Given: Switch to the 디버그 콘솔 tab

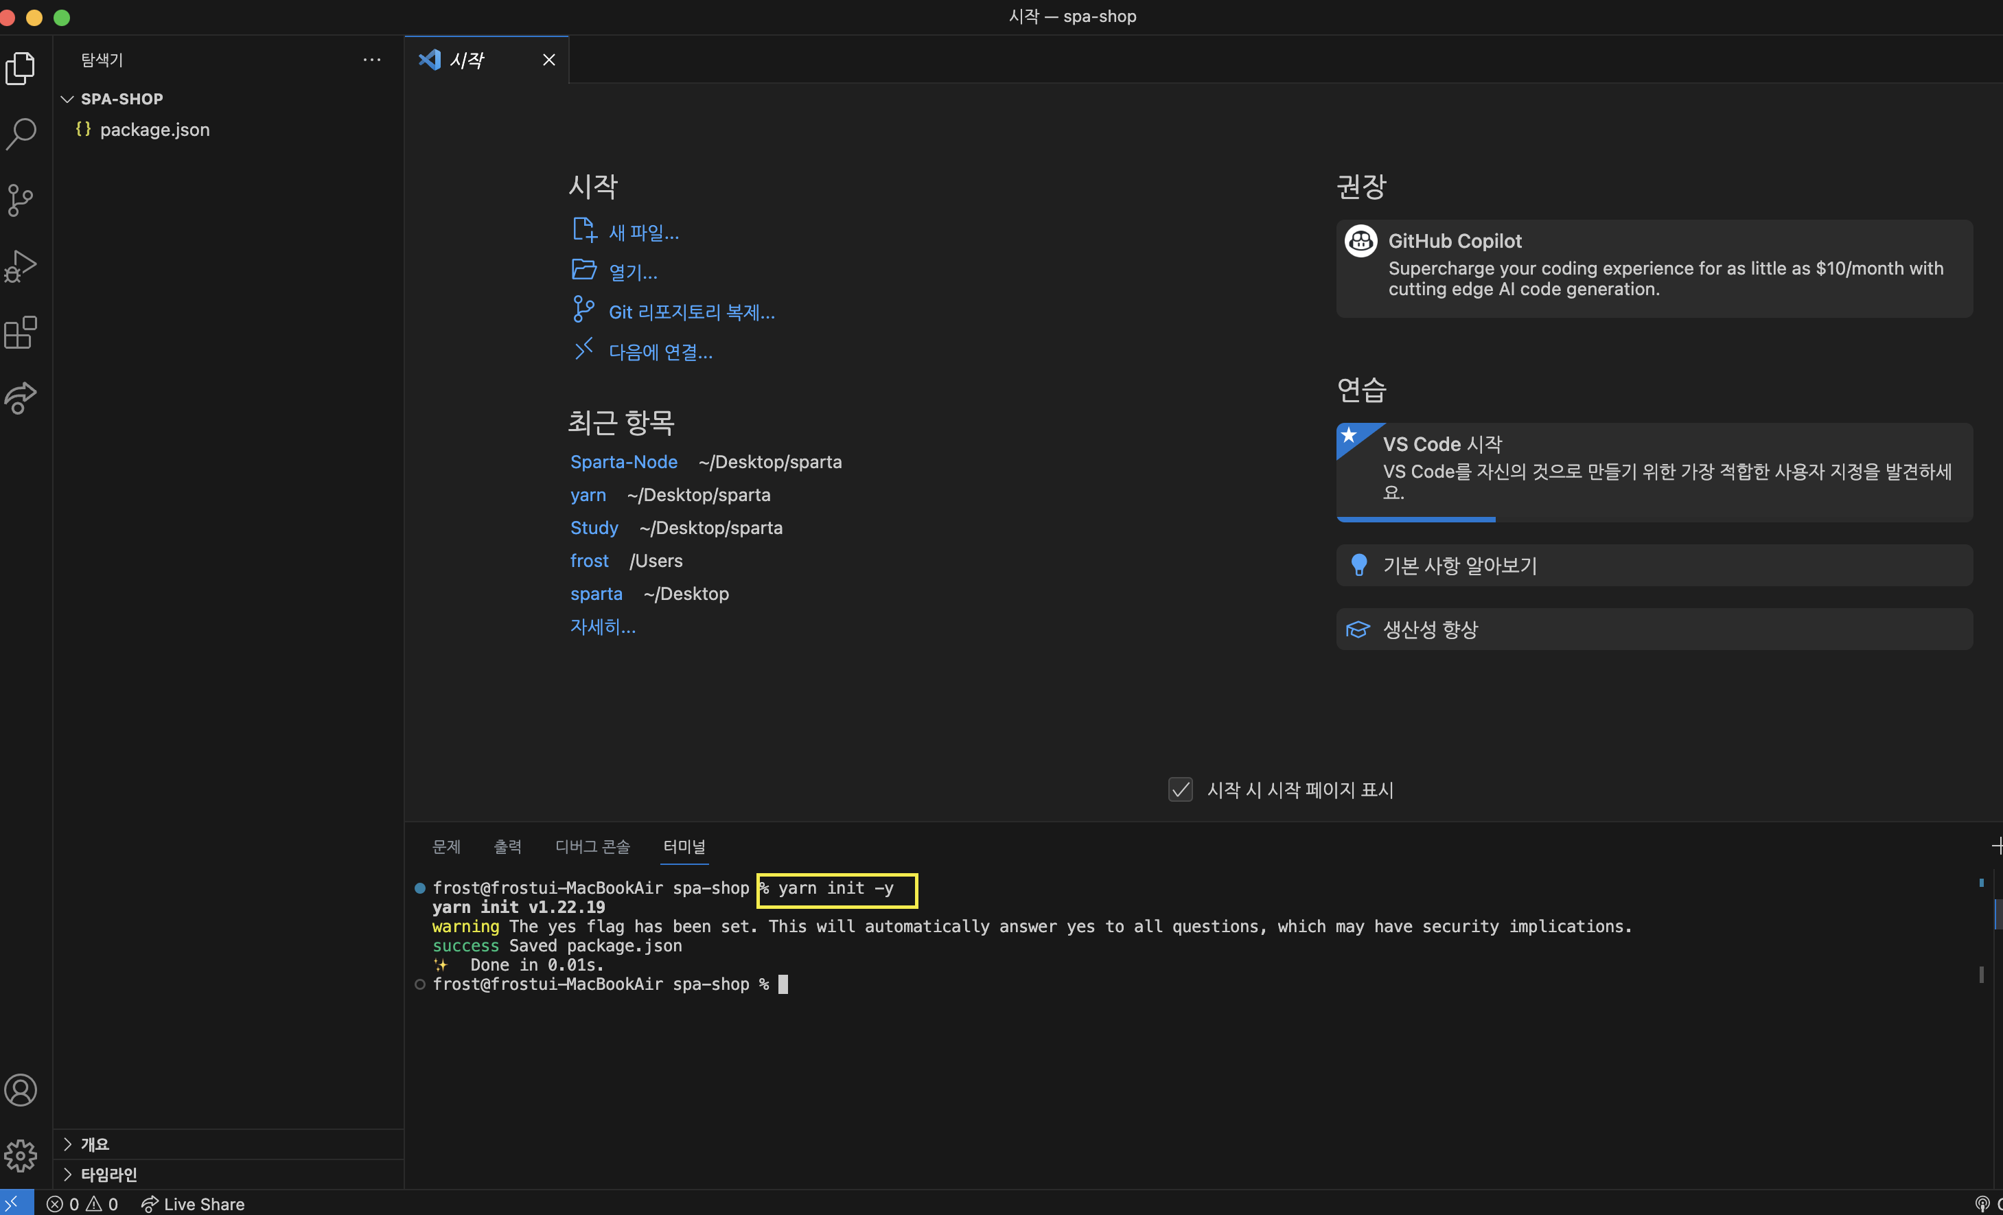Looking at the screenshot, I should coord(592,846).
